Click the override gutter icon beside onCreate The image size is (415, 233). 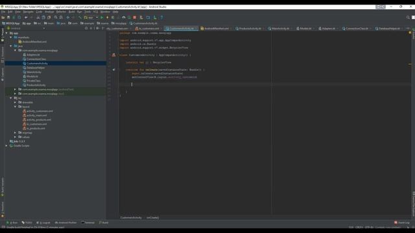[114, 70]
